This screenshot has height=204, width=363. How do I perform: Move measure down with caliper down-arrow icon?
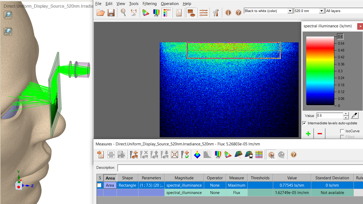(165, 155)
